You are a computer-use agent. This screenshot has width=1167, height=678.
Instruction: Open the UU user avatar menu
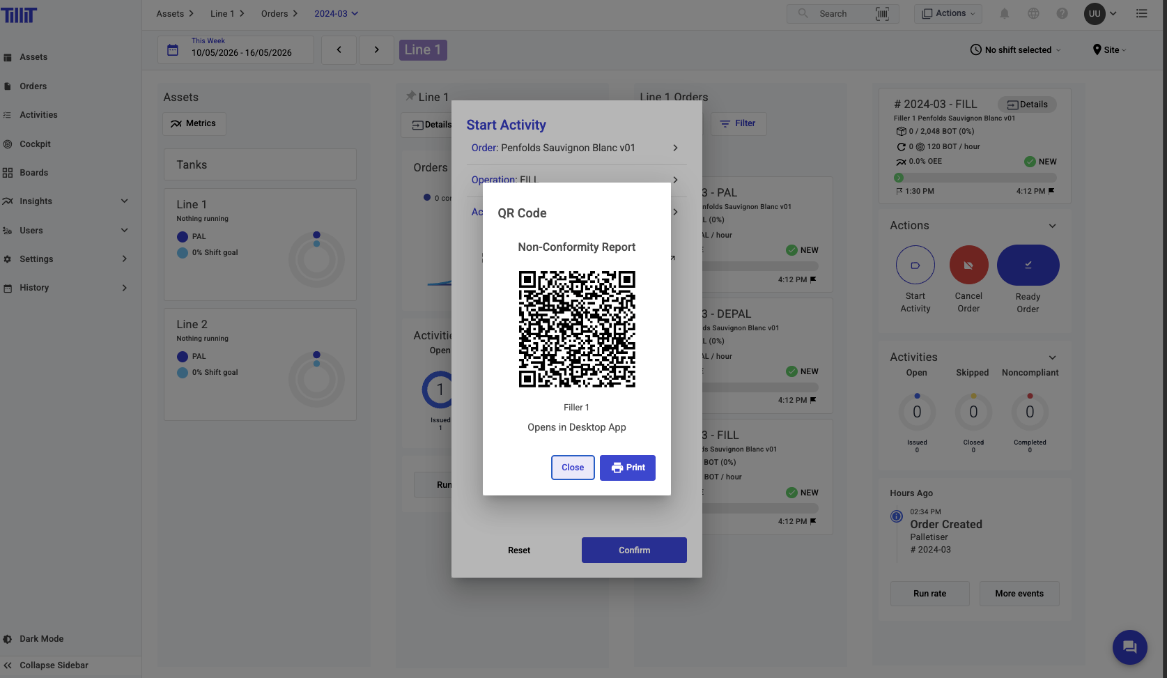1095,14
